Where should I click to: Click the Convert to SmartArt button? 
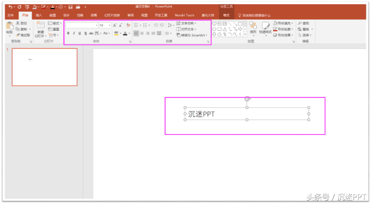tap(192, 35)
